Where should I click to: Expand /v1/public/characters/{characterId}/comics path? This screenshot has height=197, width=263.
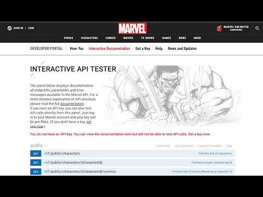[x=80, y=172]
